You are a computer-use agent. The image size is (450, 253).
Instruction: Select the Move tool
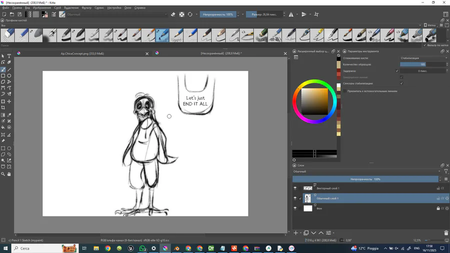tap(9, 101)
